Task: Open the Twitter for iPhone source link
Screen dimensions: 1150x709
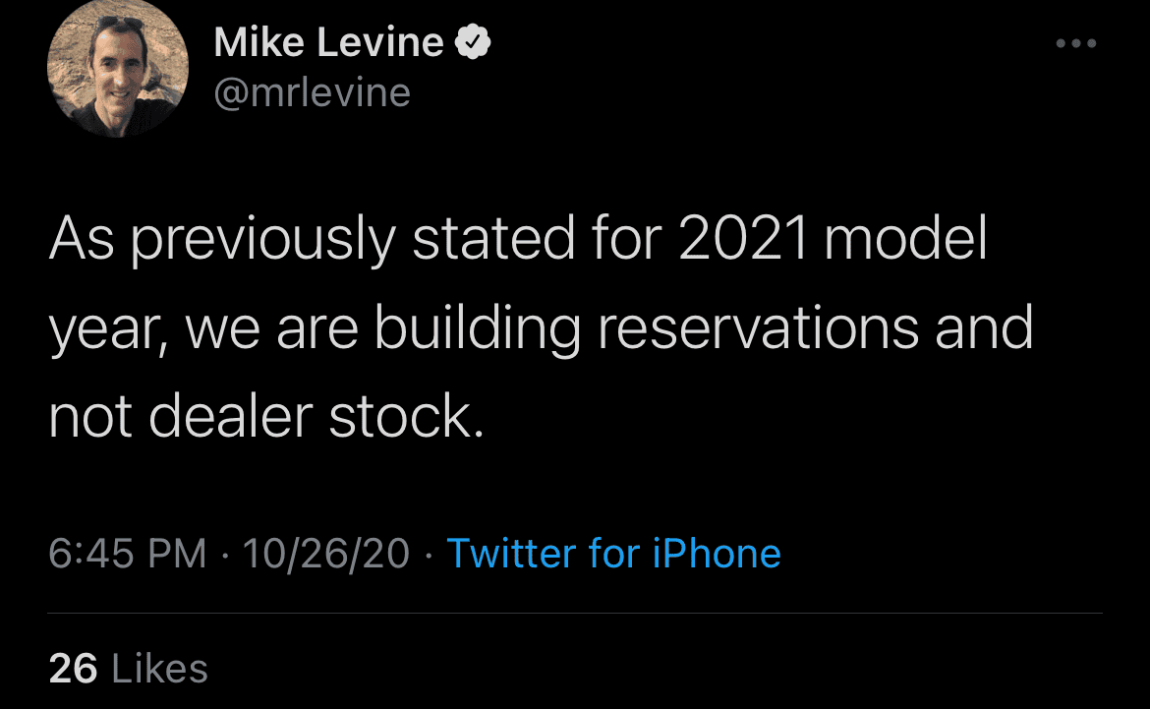Action: click(x=614, y=553)
